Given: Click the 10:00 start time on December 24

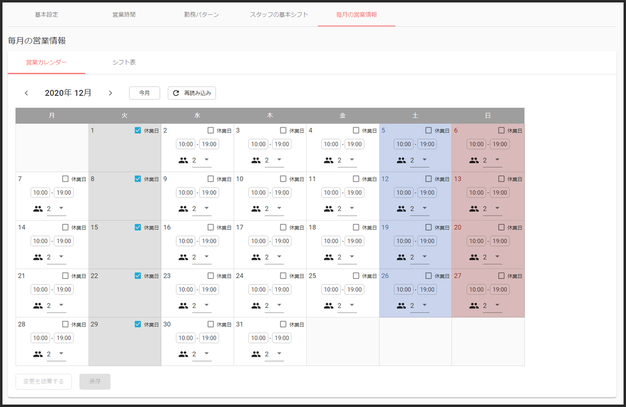Looking at the screenshot, I should coord(258,290).
